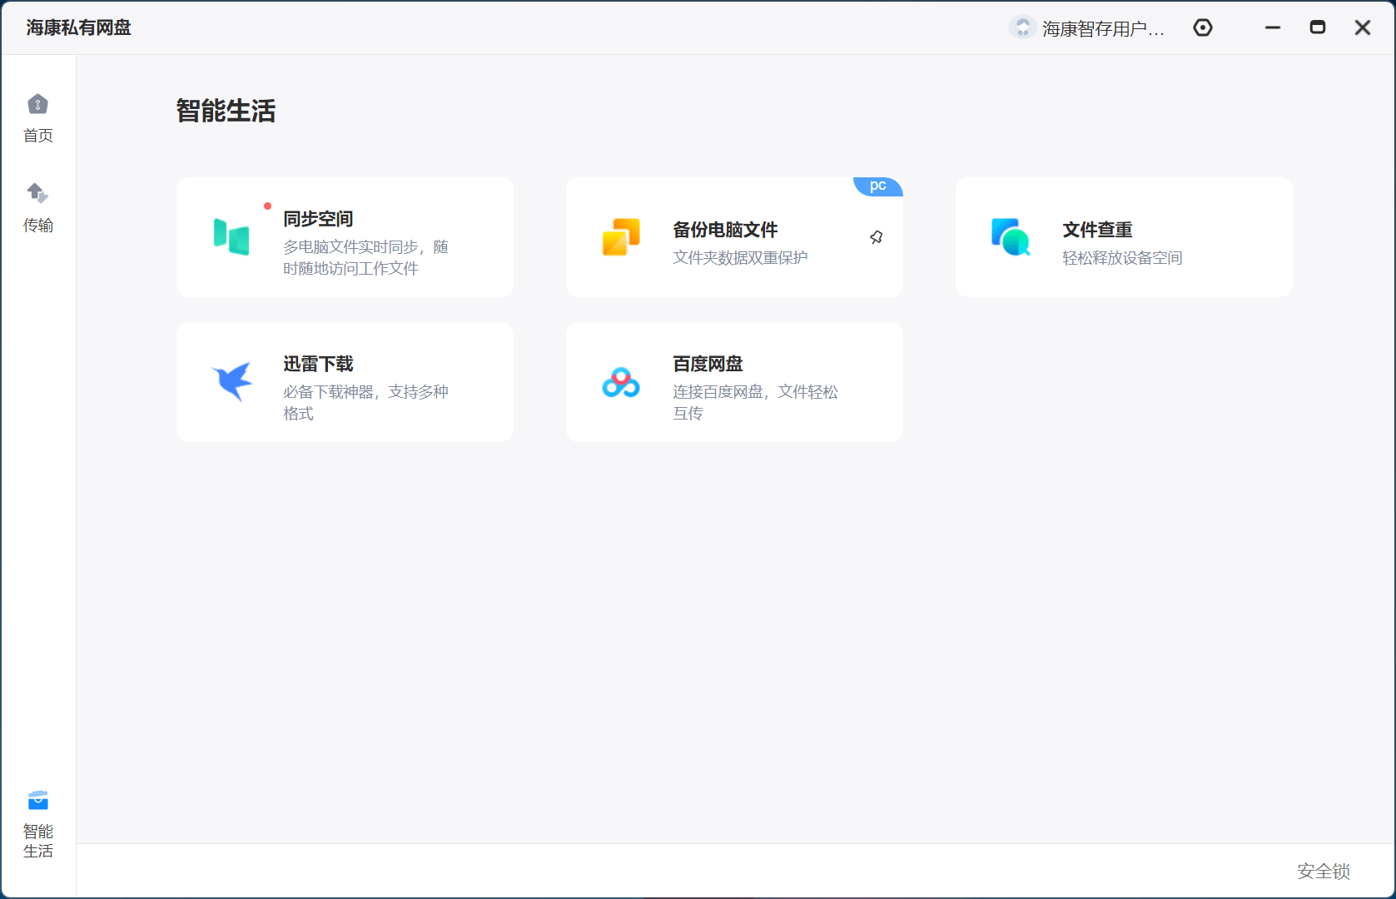
Task: Click description 多电脑文件实时同步
Action: point(365,257)
